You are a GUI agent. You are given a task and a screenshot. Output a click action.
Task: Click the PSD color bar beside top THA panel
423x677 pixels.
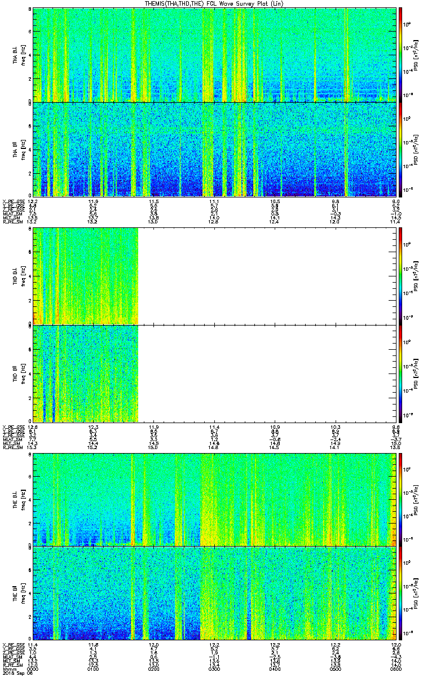400,55
